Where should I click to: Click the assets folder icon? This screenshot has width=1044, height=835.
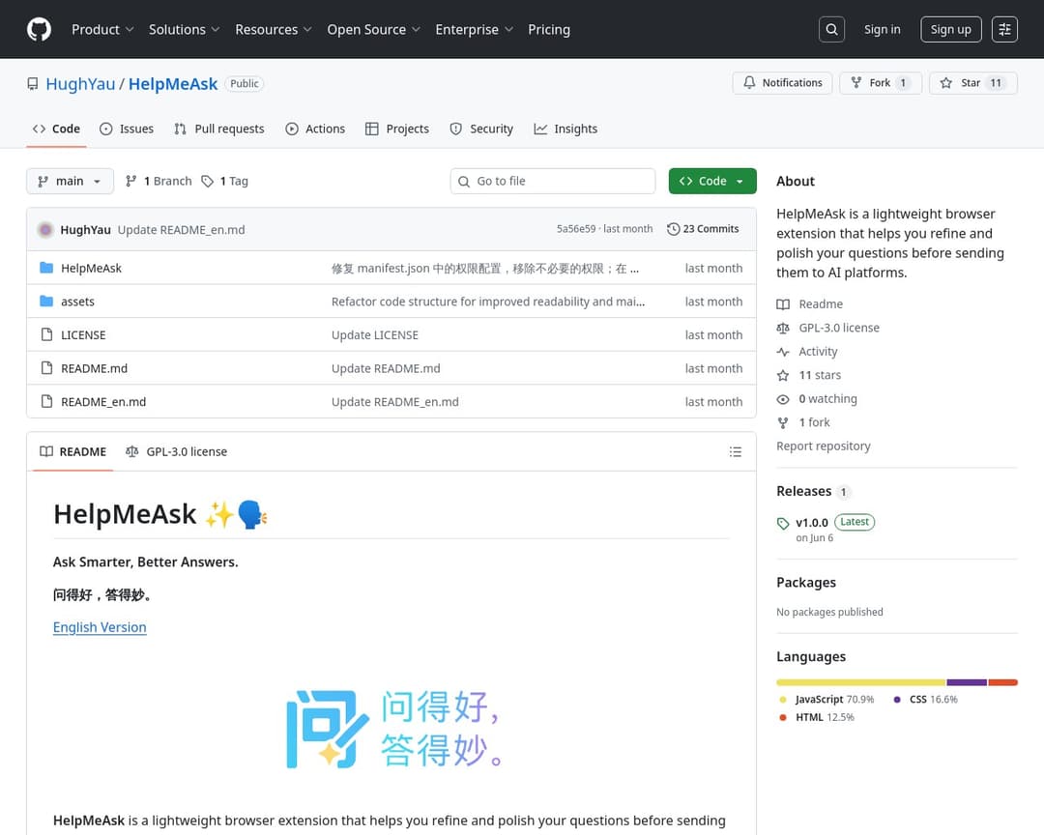click(x=46, y=301)
